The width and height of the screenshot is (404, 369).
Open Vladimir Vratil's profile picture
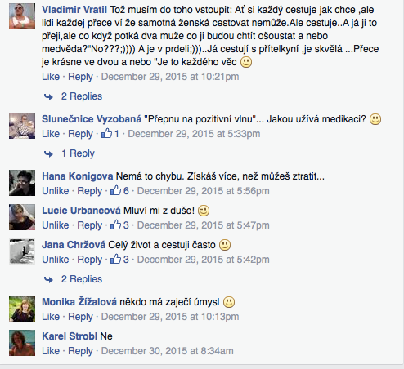pos(22,16)
